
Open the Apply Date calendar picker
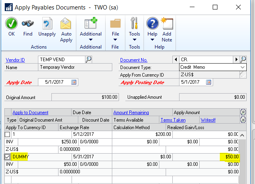[x=74, y=82]
